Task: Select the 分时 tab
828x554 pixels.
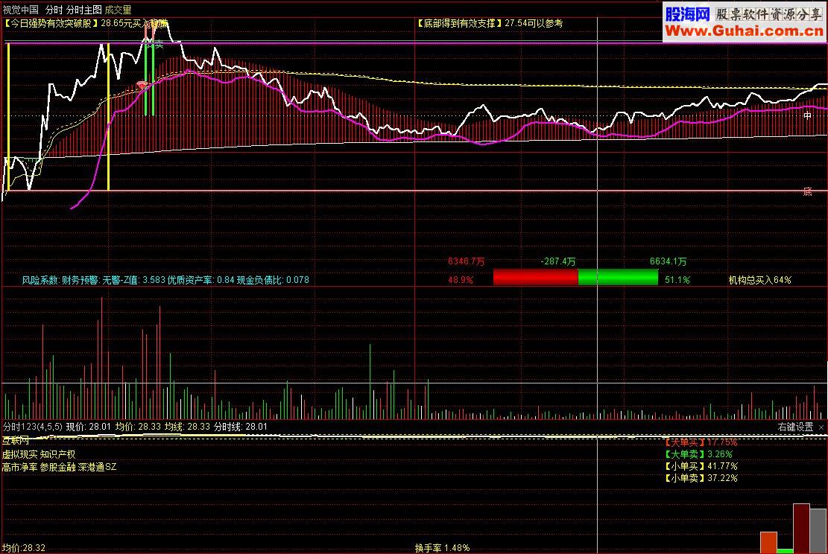Action: pyautogui.click(x=54, y=10)
